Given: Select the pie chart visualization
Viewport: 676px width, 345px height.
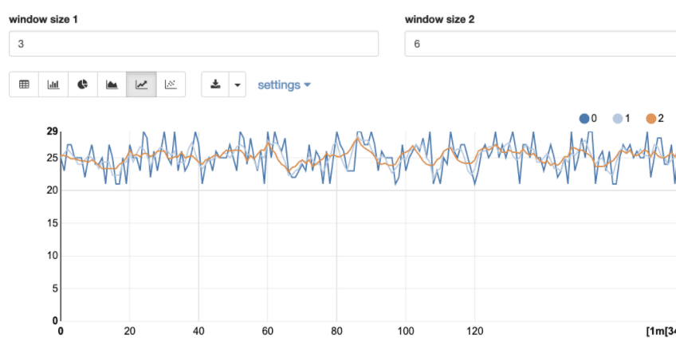Looking at the screenshot, I should [83, 84].
